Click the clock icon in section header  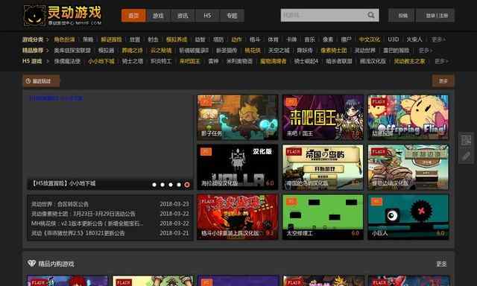click(28, 81)
